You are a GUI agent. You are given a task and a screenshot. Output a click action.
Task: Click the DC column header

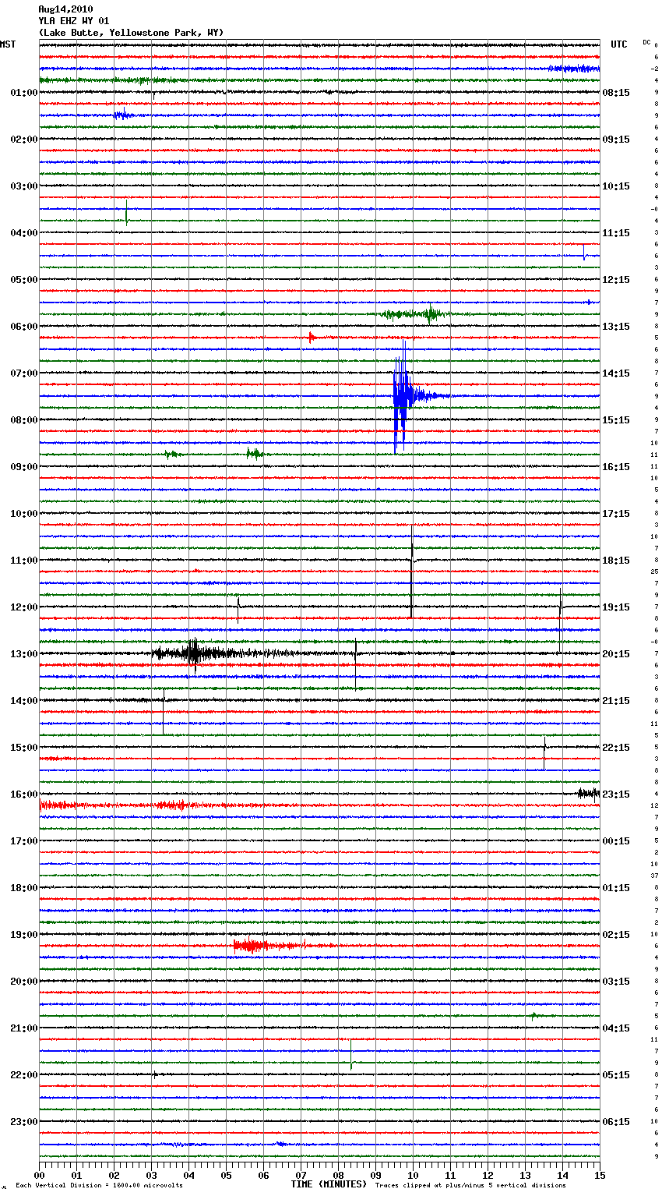[646, 42]
